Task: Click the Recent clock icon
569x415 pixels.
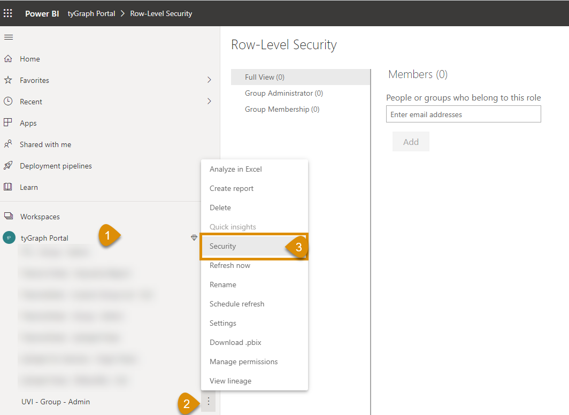Action: (x=8, y=102)
